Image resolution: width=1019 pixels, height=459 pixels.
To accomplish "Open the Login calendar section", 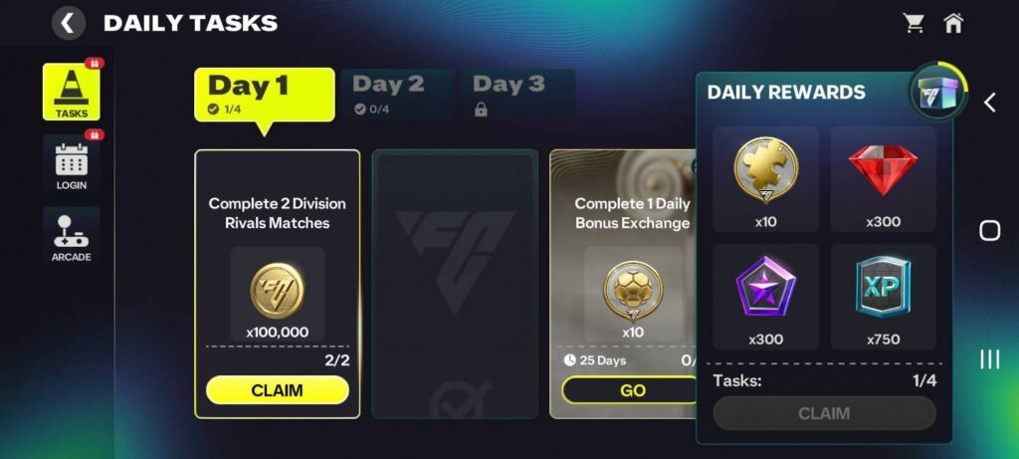I will [x=71, y=164].
